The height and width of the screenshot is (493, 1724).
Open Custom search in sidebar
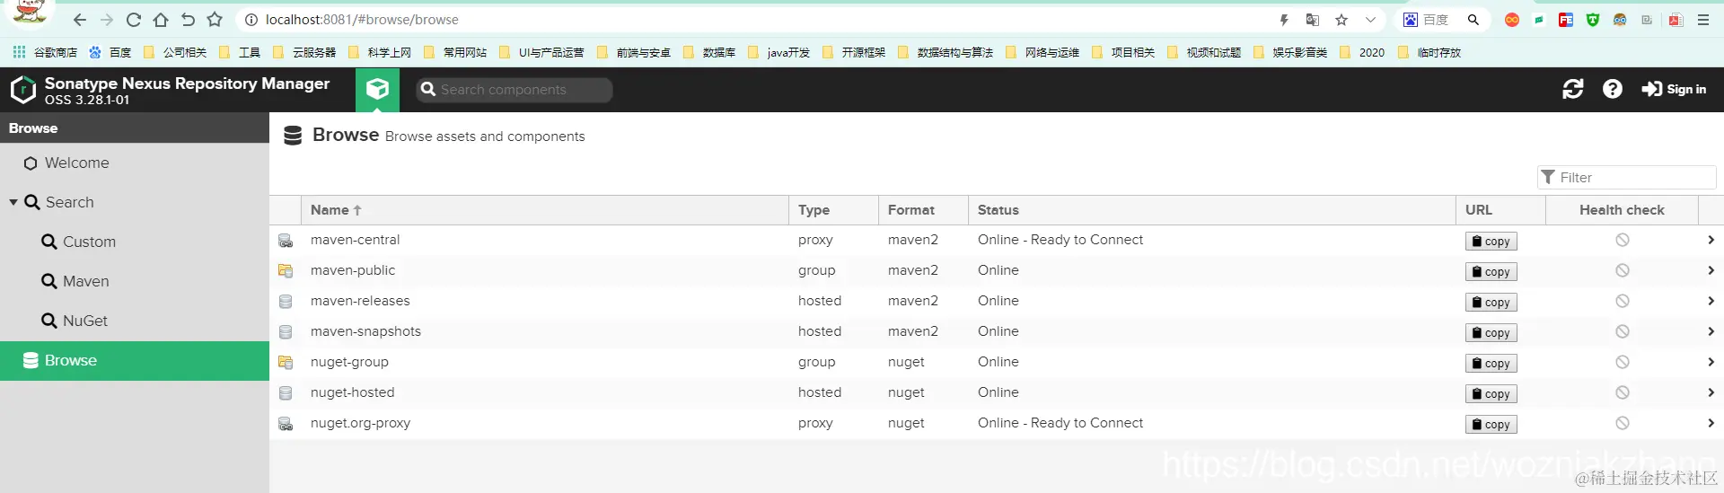coord(79,242)
